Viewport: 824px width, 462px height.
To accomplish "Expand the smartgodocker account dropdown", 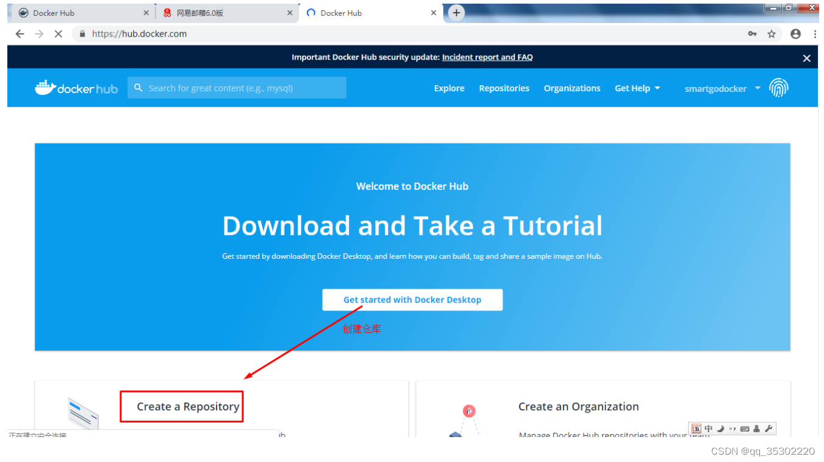I will pos(723,89).
